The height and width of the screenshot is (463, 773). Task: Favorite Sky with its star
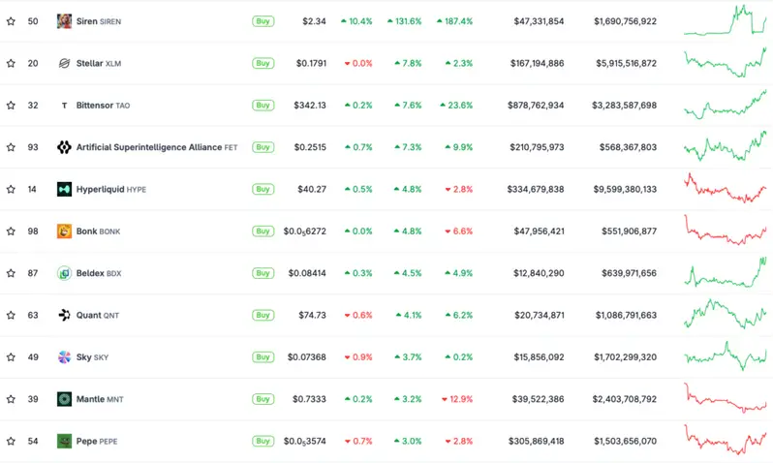click(x=11, y=357)
